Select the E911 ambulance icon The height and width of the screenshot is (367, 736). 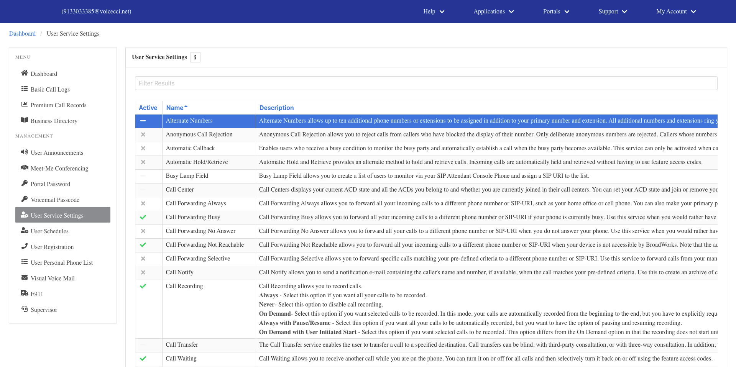[x=25, y=293]
